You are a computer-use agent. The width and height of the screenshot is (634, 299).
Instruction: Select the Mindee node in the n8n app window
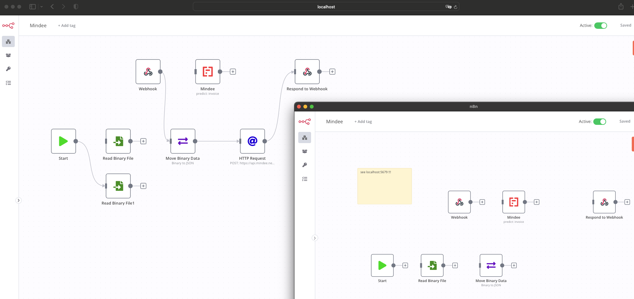[x=514, y=202]
